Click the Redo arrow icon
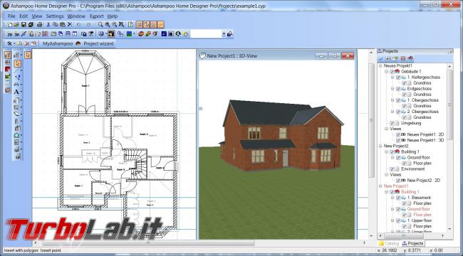This screenshot has width=463, height=256. pyautogui.click(x=88, y=24)
